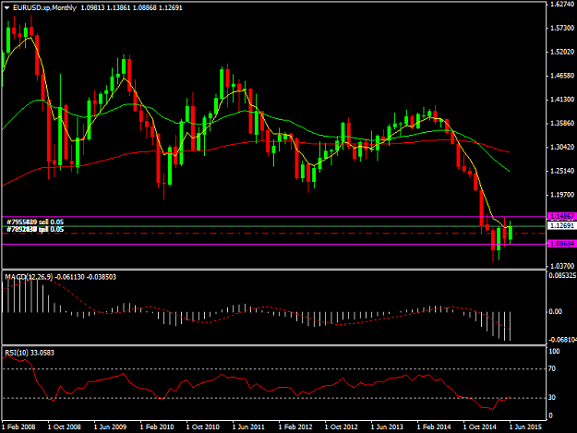Select the 1.08684 magenta price label
577x433 pixels.
(x=562, y=244)
